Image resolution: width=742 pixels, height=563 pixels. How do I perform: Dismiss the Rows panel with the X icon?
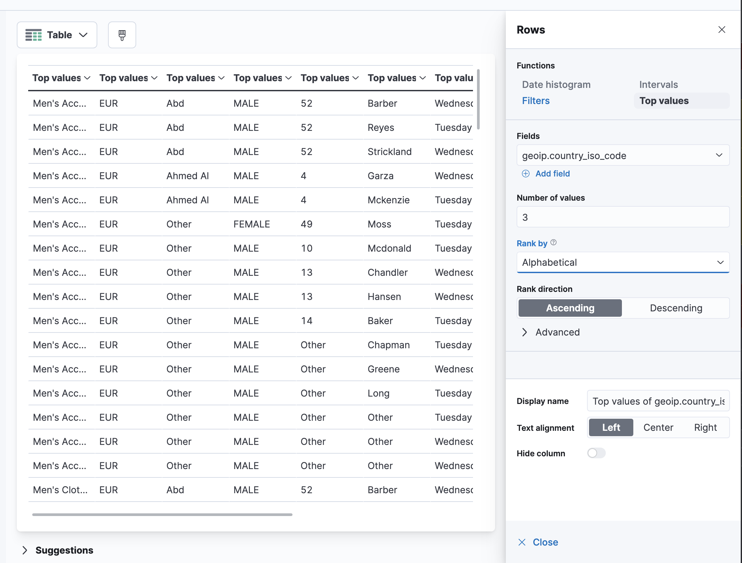pos(722,30)
